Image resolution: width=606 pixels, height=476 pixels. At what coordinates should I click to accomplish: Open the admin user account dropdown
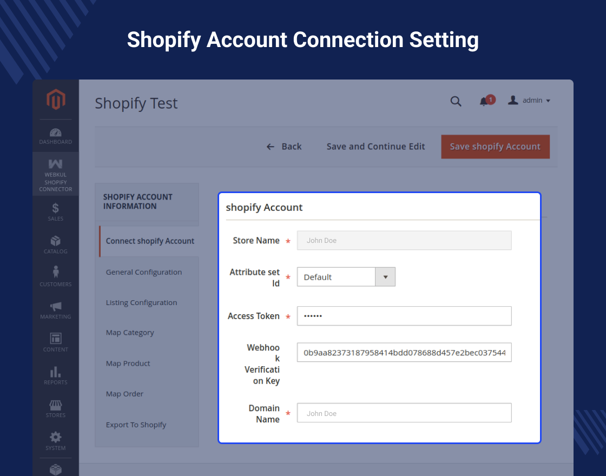pyautogui.click(x=529, y=101)
